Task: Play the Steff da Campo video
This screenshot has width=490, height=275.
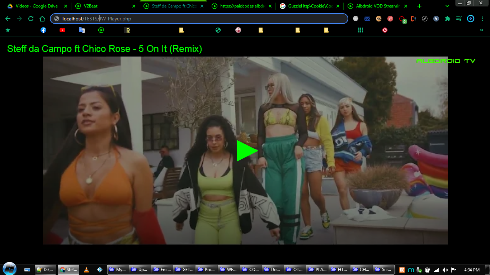Action: (247, 151)
